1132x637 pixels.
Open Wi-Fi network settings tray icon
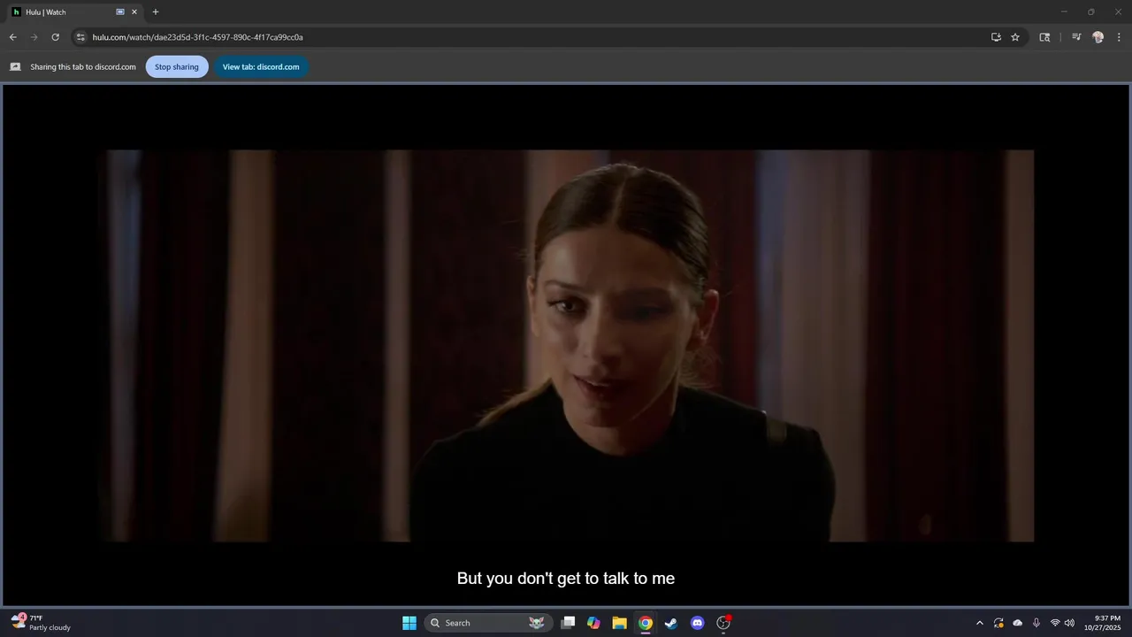click(1055, 623)
